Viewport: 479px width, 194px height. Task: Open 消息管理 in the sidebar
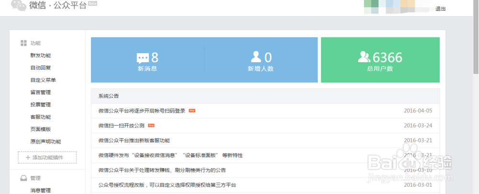pos(41,191)
